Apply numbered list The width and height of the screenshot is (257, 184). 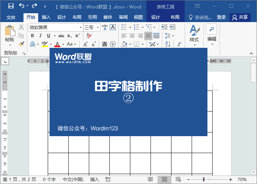(x=136, y=27)
